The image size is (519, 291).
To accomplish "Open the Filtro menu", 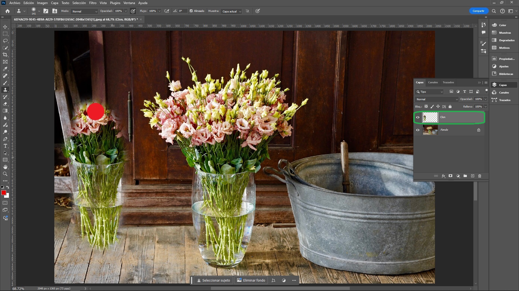I will click(93, 3).
